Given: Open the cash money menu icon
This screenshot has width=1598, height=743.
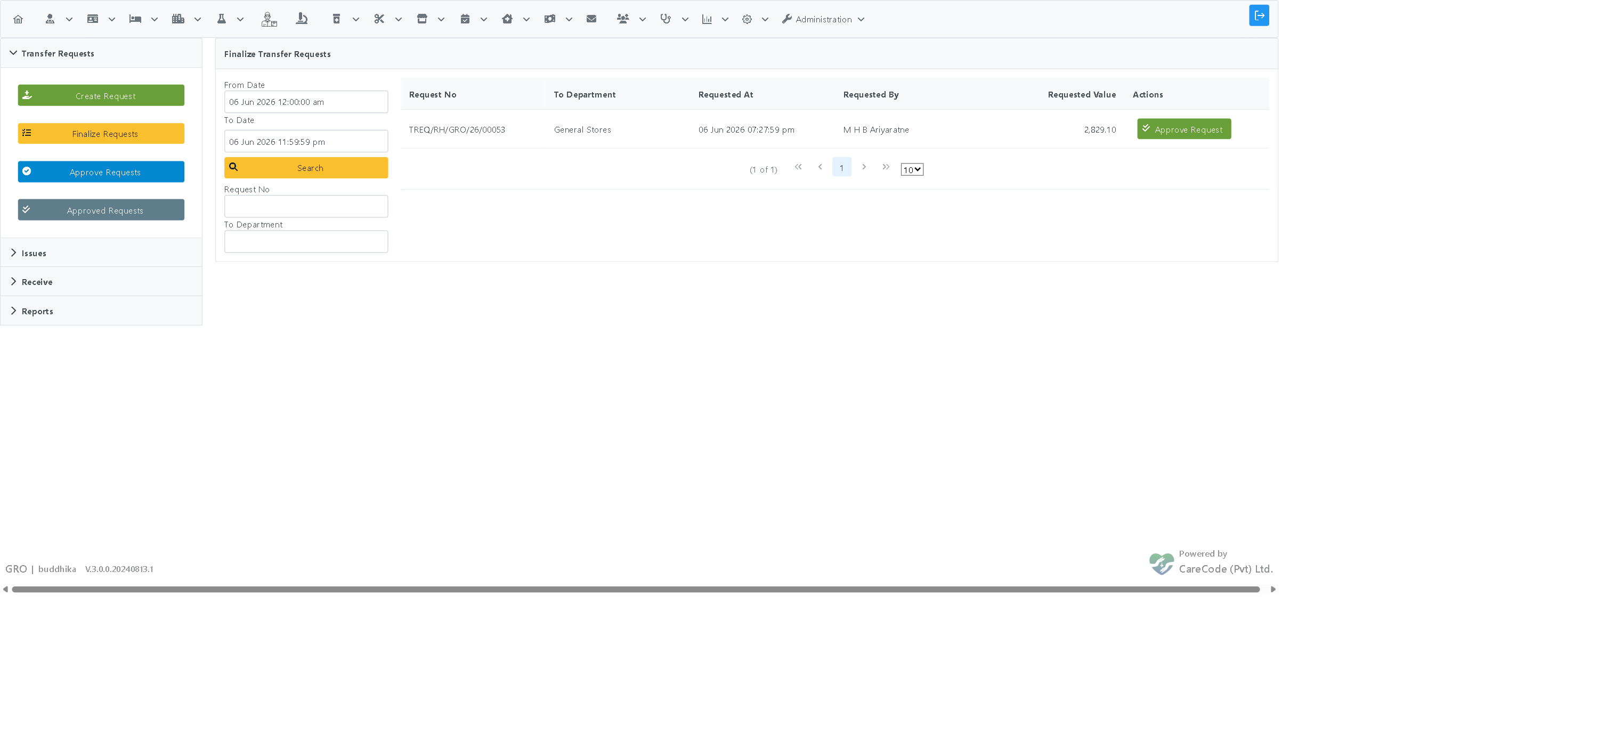Looking at the screenshot, I should tap(549, 19).
